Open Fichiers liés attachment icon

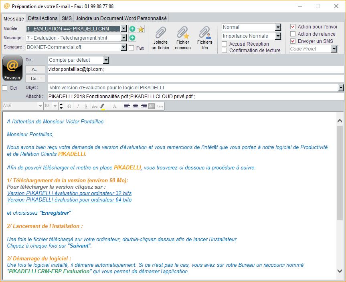tap(205, 38)
